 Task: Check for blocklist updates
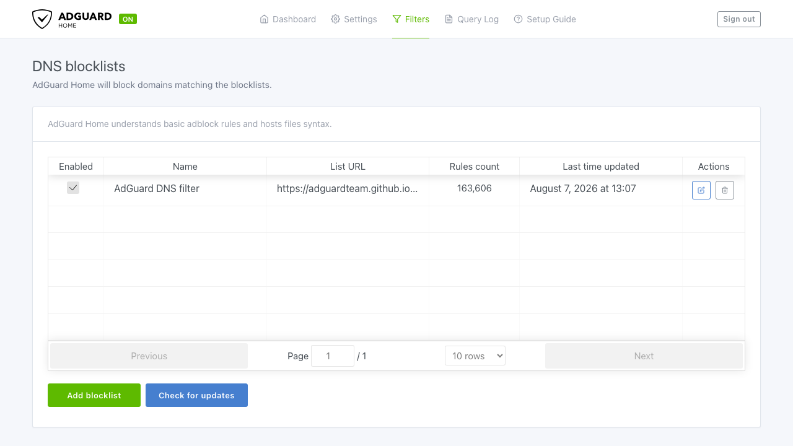[x=196, y=395]
